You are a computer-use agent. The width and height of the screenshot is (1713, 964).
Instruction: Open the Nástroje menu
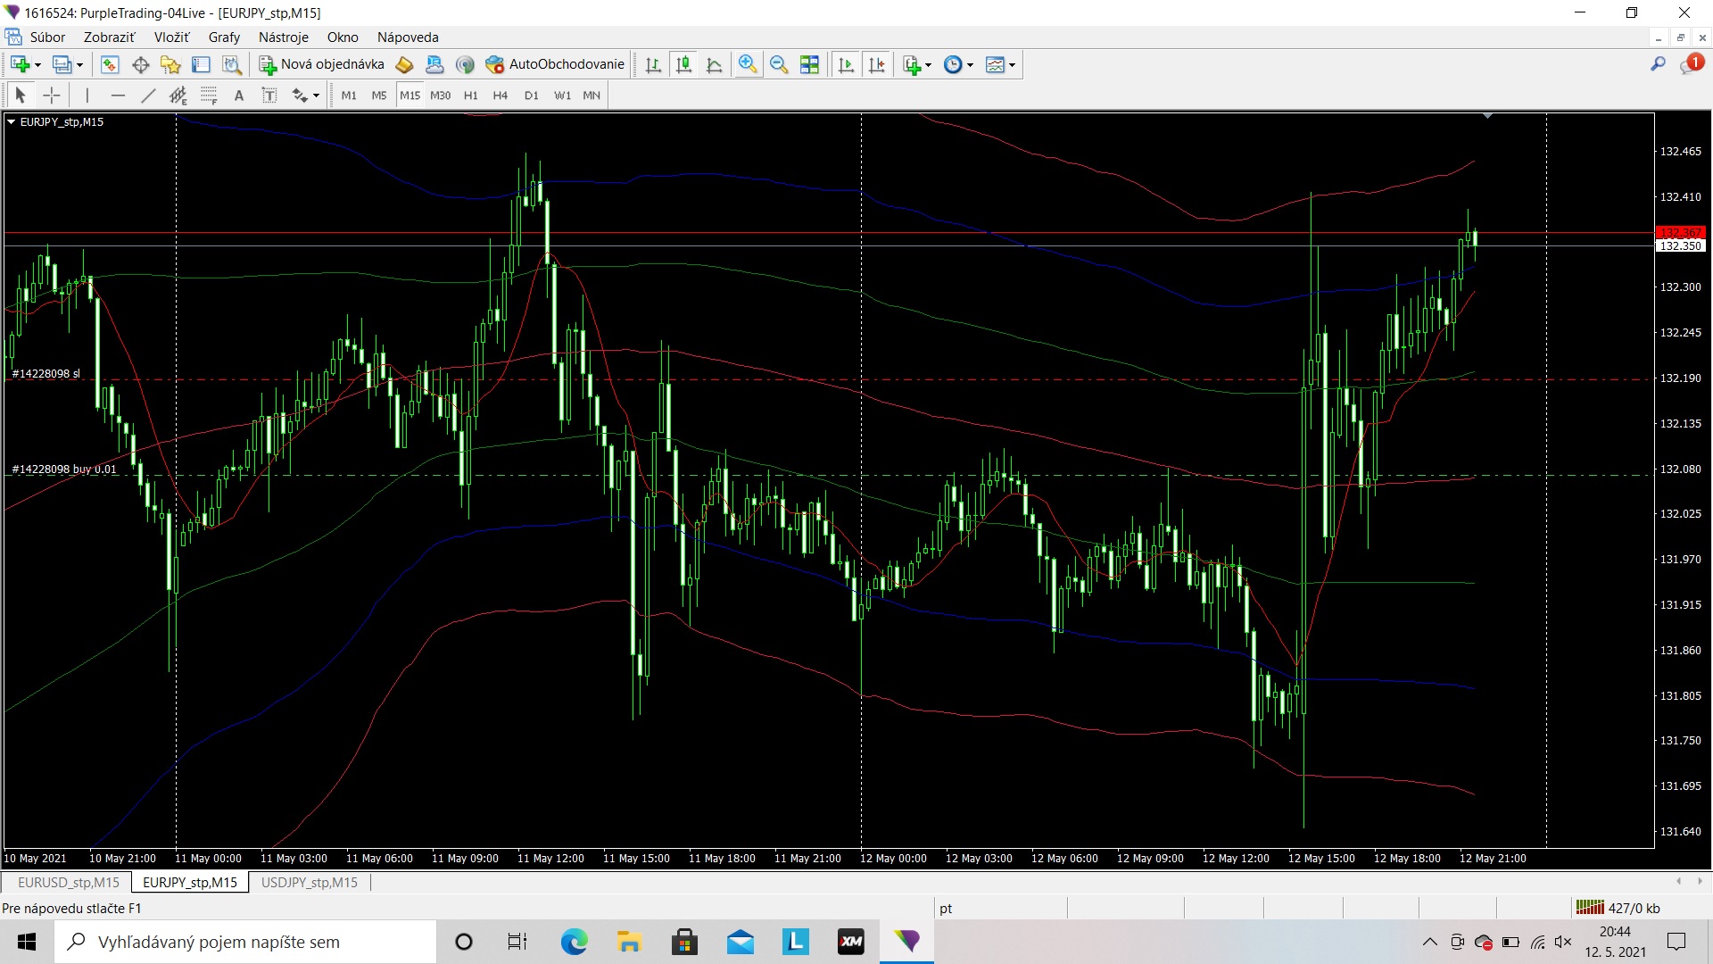[x=283, y=37]
